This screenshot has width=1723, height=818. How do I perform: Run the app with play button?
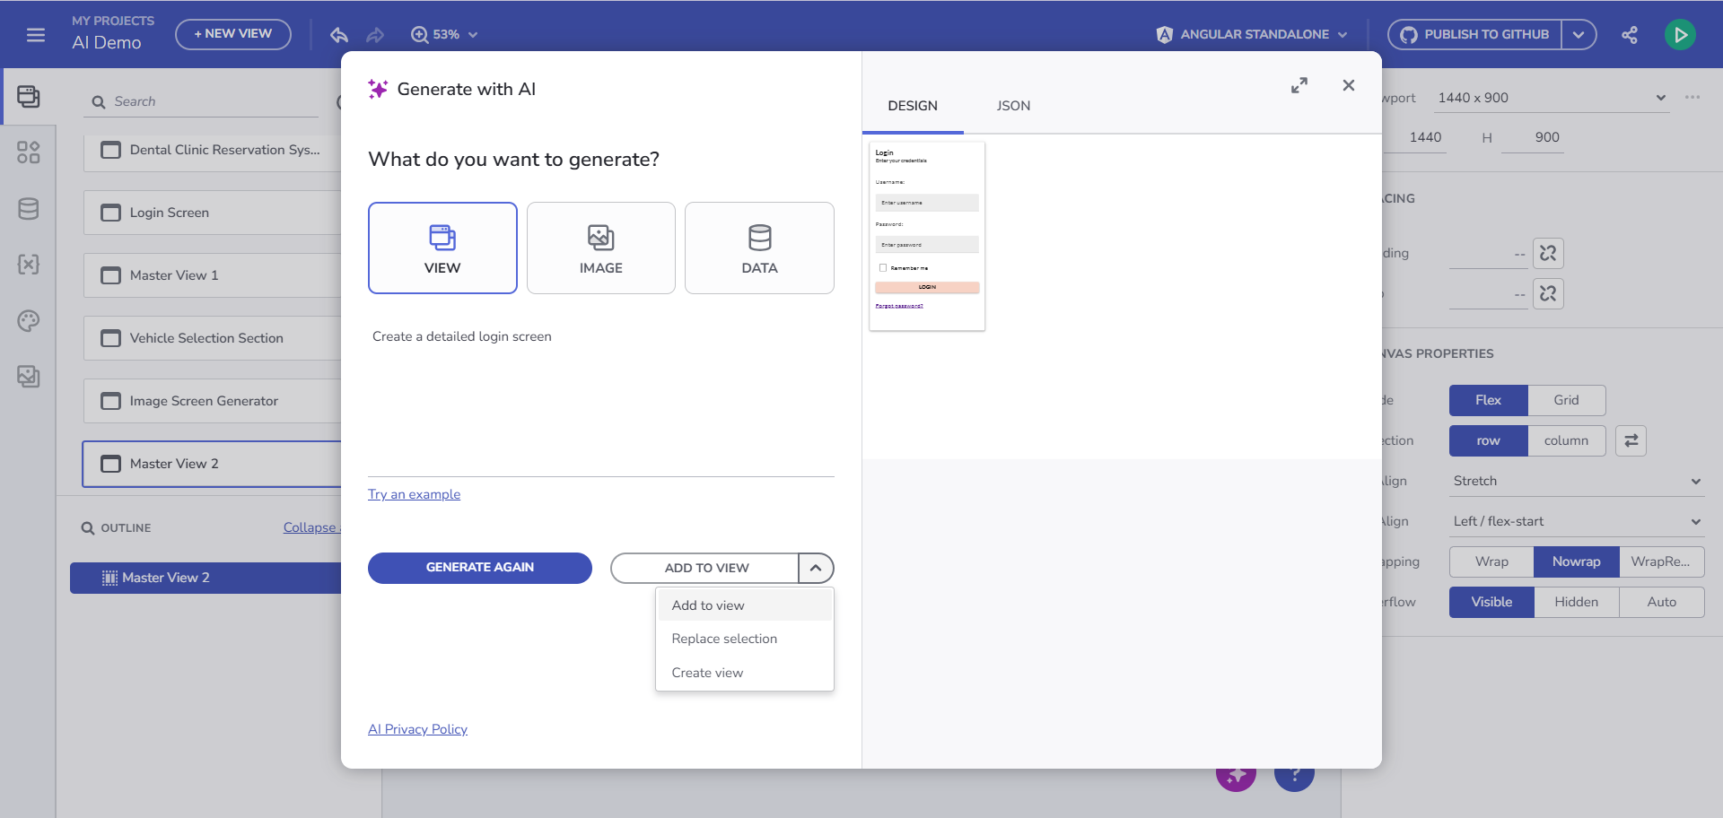(1680, 35)
